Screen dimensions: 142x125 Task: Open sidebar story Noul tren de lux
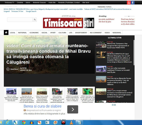[119, 81]
